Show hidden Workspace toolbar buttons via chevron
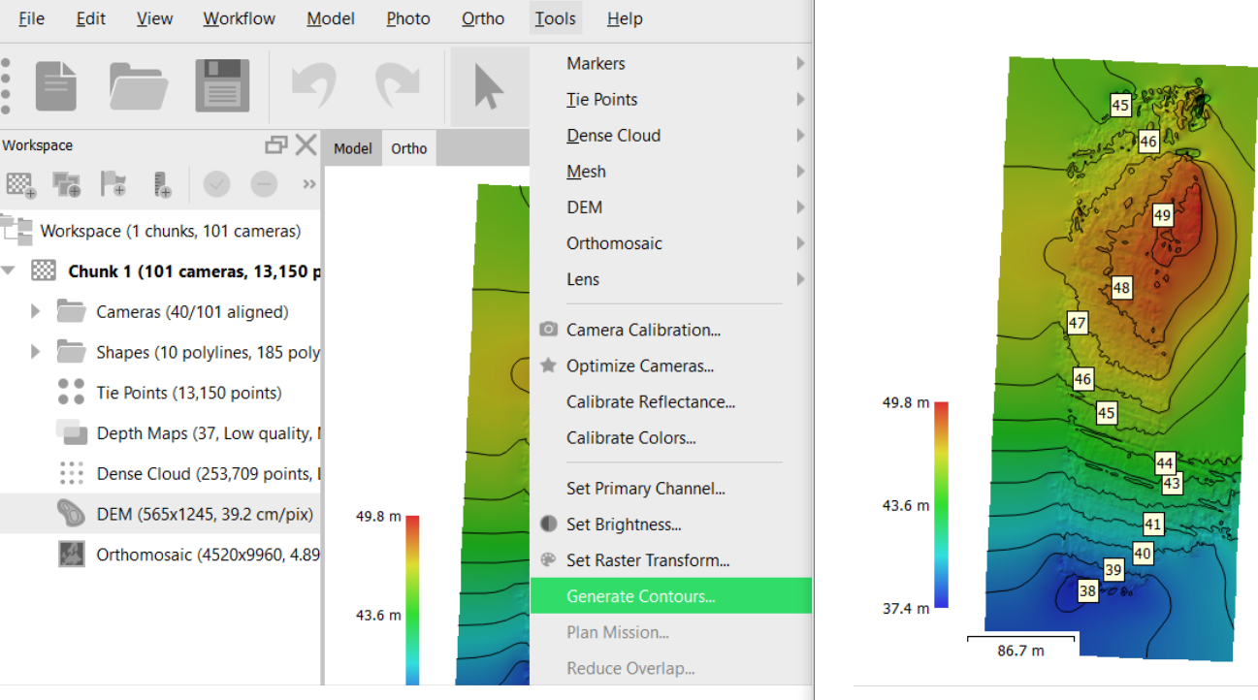This screenshot has height=700, width=1258. tap(308, 184)
